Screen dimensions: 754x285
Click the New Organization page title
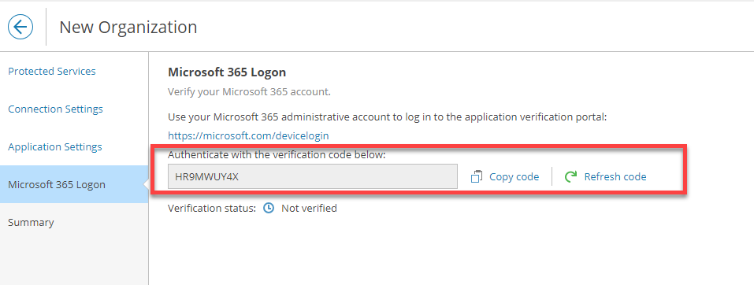128,27
